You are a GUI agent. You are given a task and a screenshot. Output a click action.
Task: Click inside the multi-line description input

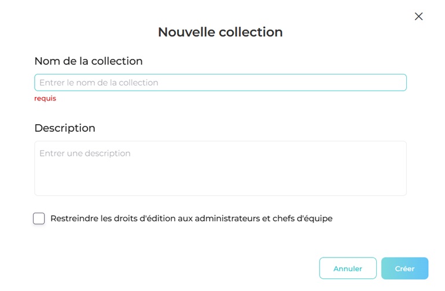pyautogui.click(x=220, y=168)
